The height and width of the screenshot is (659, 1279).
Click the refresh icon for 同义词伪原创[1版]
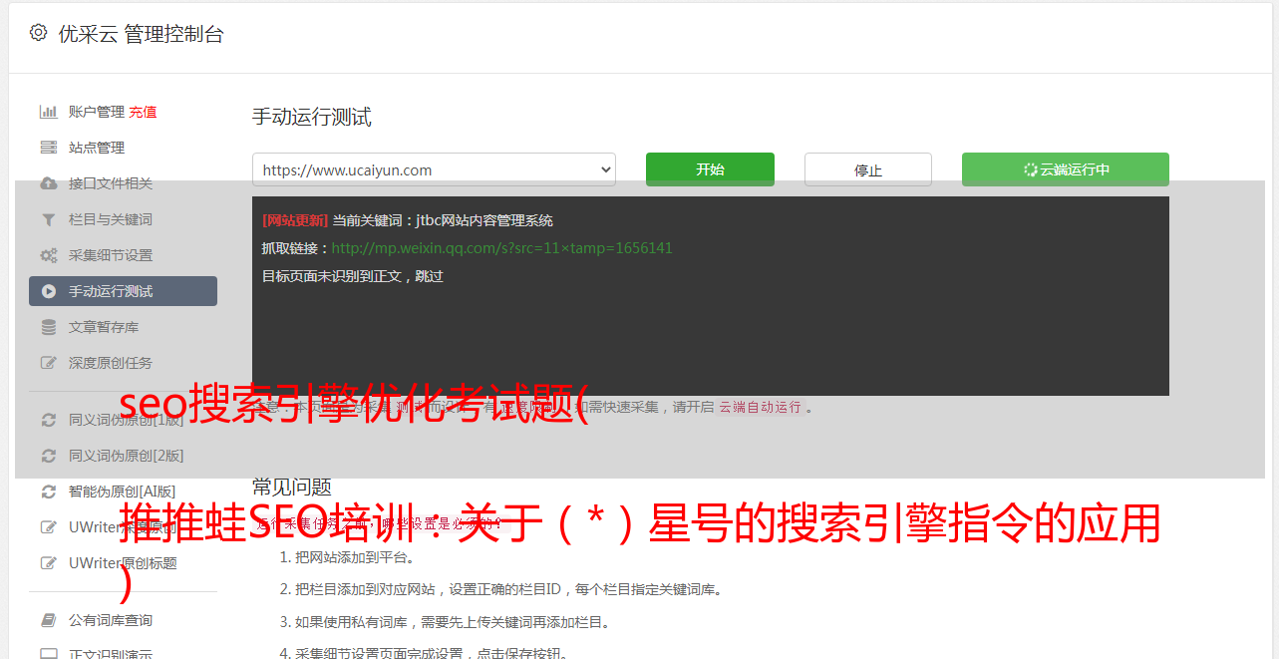tap(48, 420)
